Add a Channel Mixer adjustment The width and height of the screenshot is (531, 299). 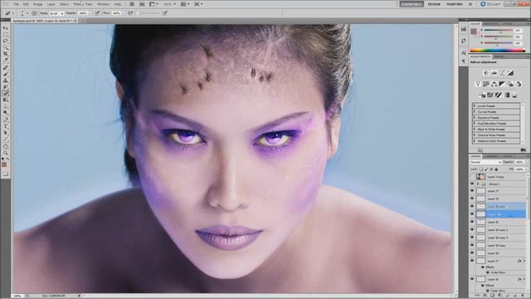pyautogui.click(x=519, y=84)
